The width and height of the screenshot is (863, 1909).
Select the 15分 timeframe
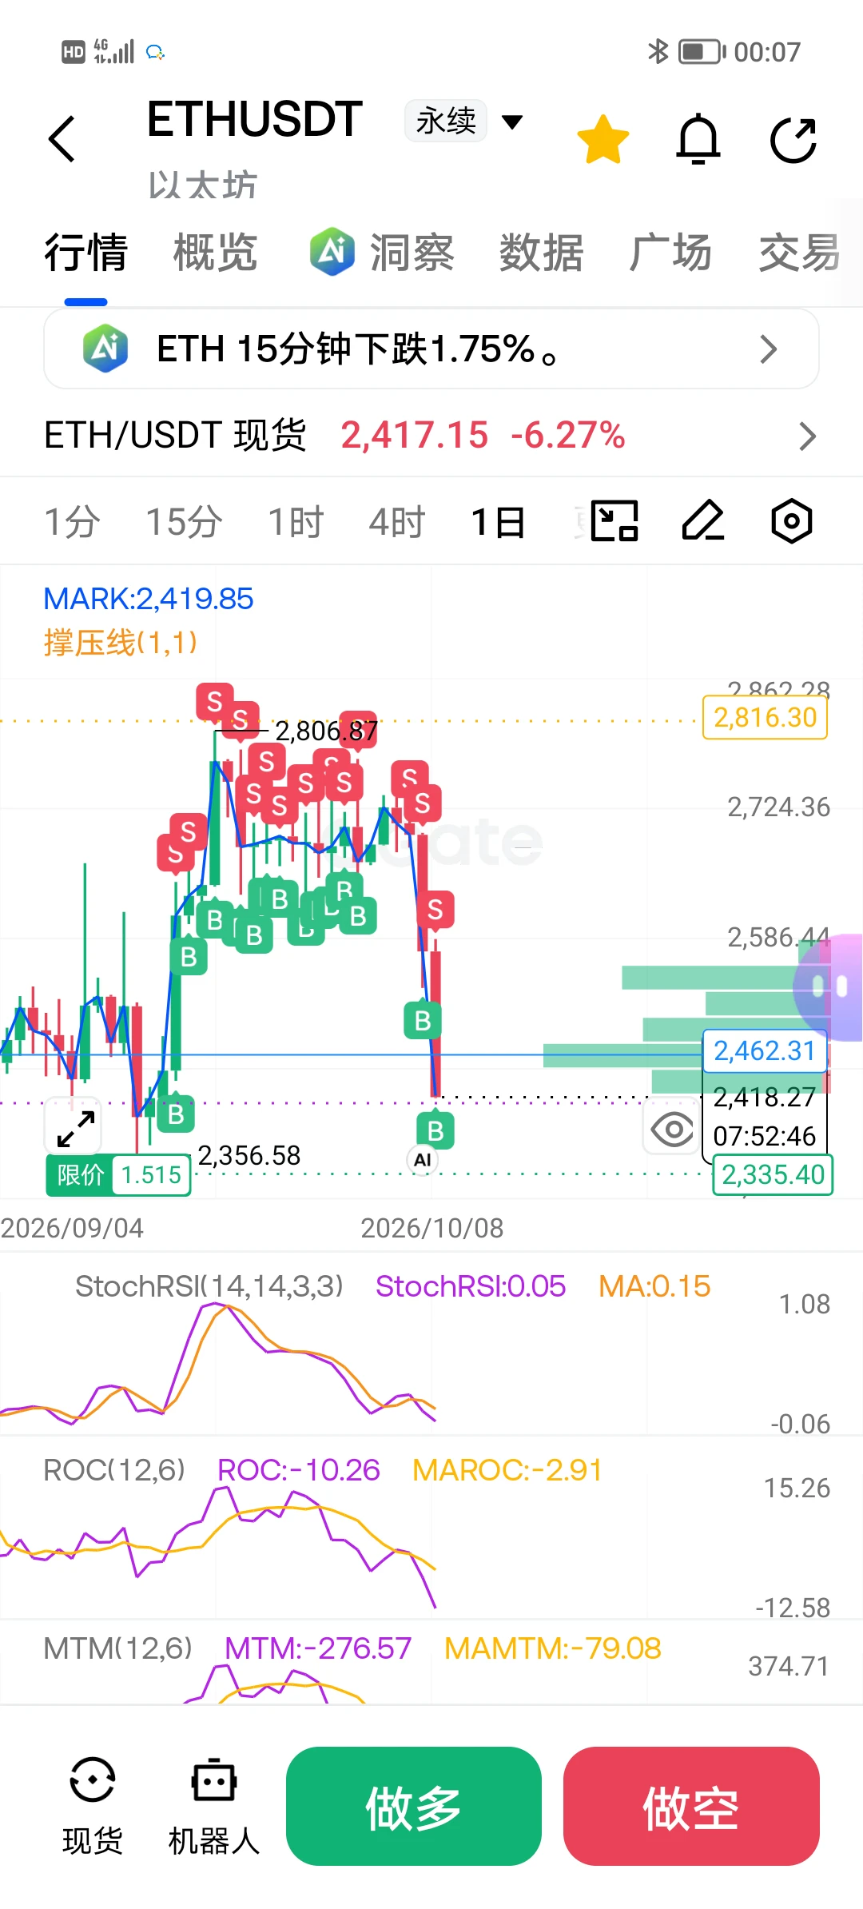tap(184, 522)
